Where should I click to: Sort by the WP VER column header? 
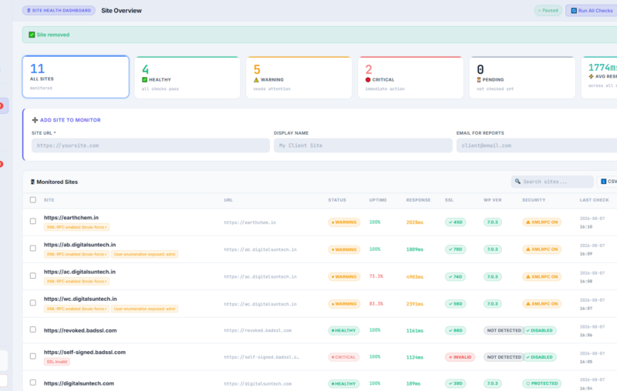point(493,200)
